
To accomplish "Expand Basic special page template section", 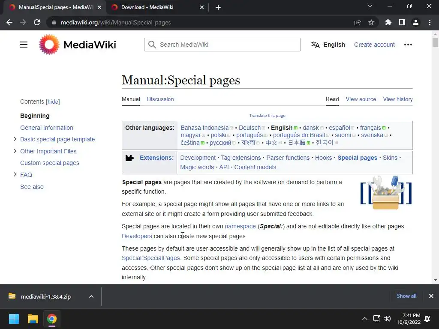I will coord(15,139).
